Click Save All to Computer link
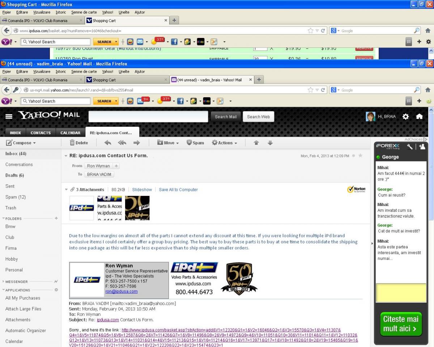Image resolution: width=434 pixels, height=347 pixels. pyautogui.click(x=178, y=189)
